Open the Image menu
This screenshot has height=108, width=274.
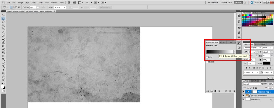20,3
